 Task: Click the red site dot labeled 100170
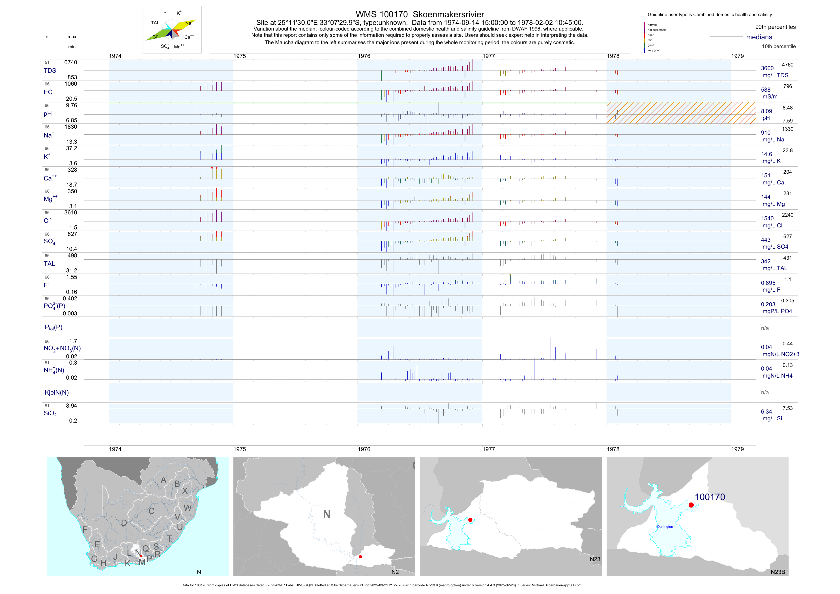691,505
